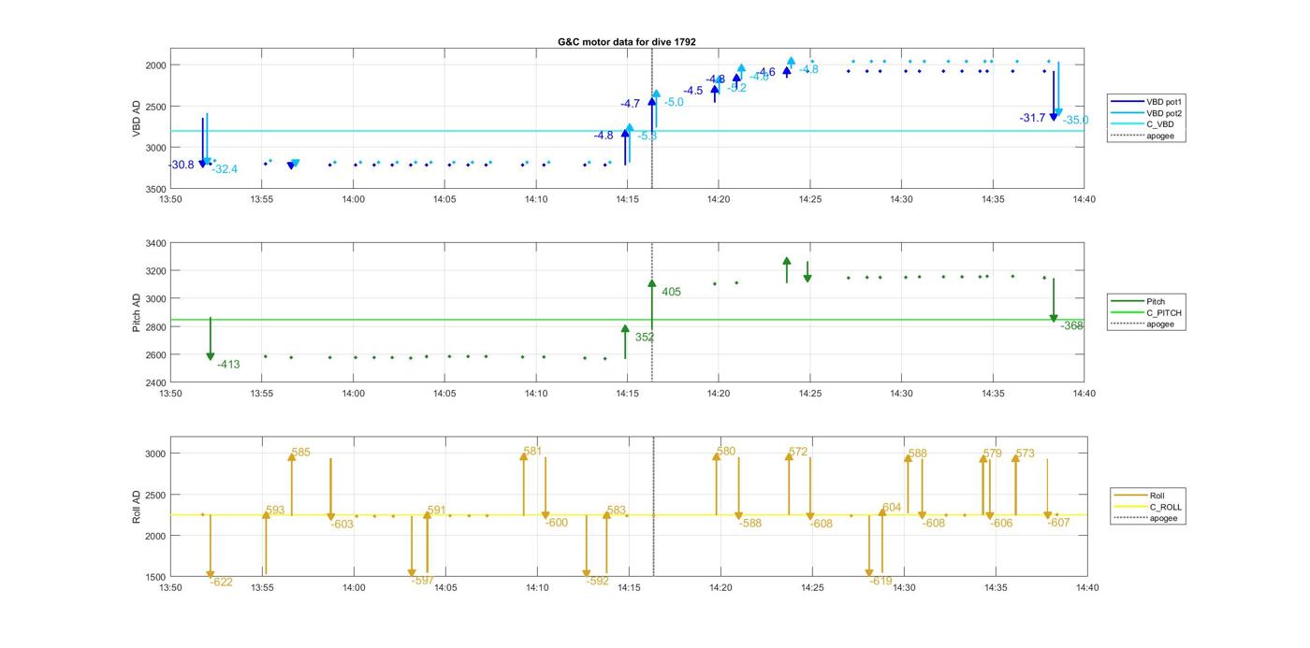Click the '-31.7' VBD data label
This screenshot has height=648, width=1310.
1033,118
